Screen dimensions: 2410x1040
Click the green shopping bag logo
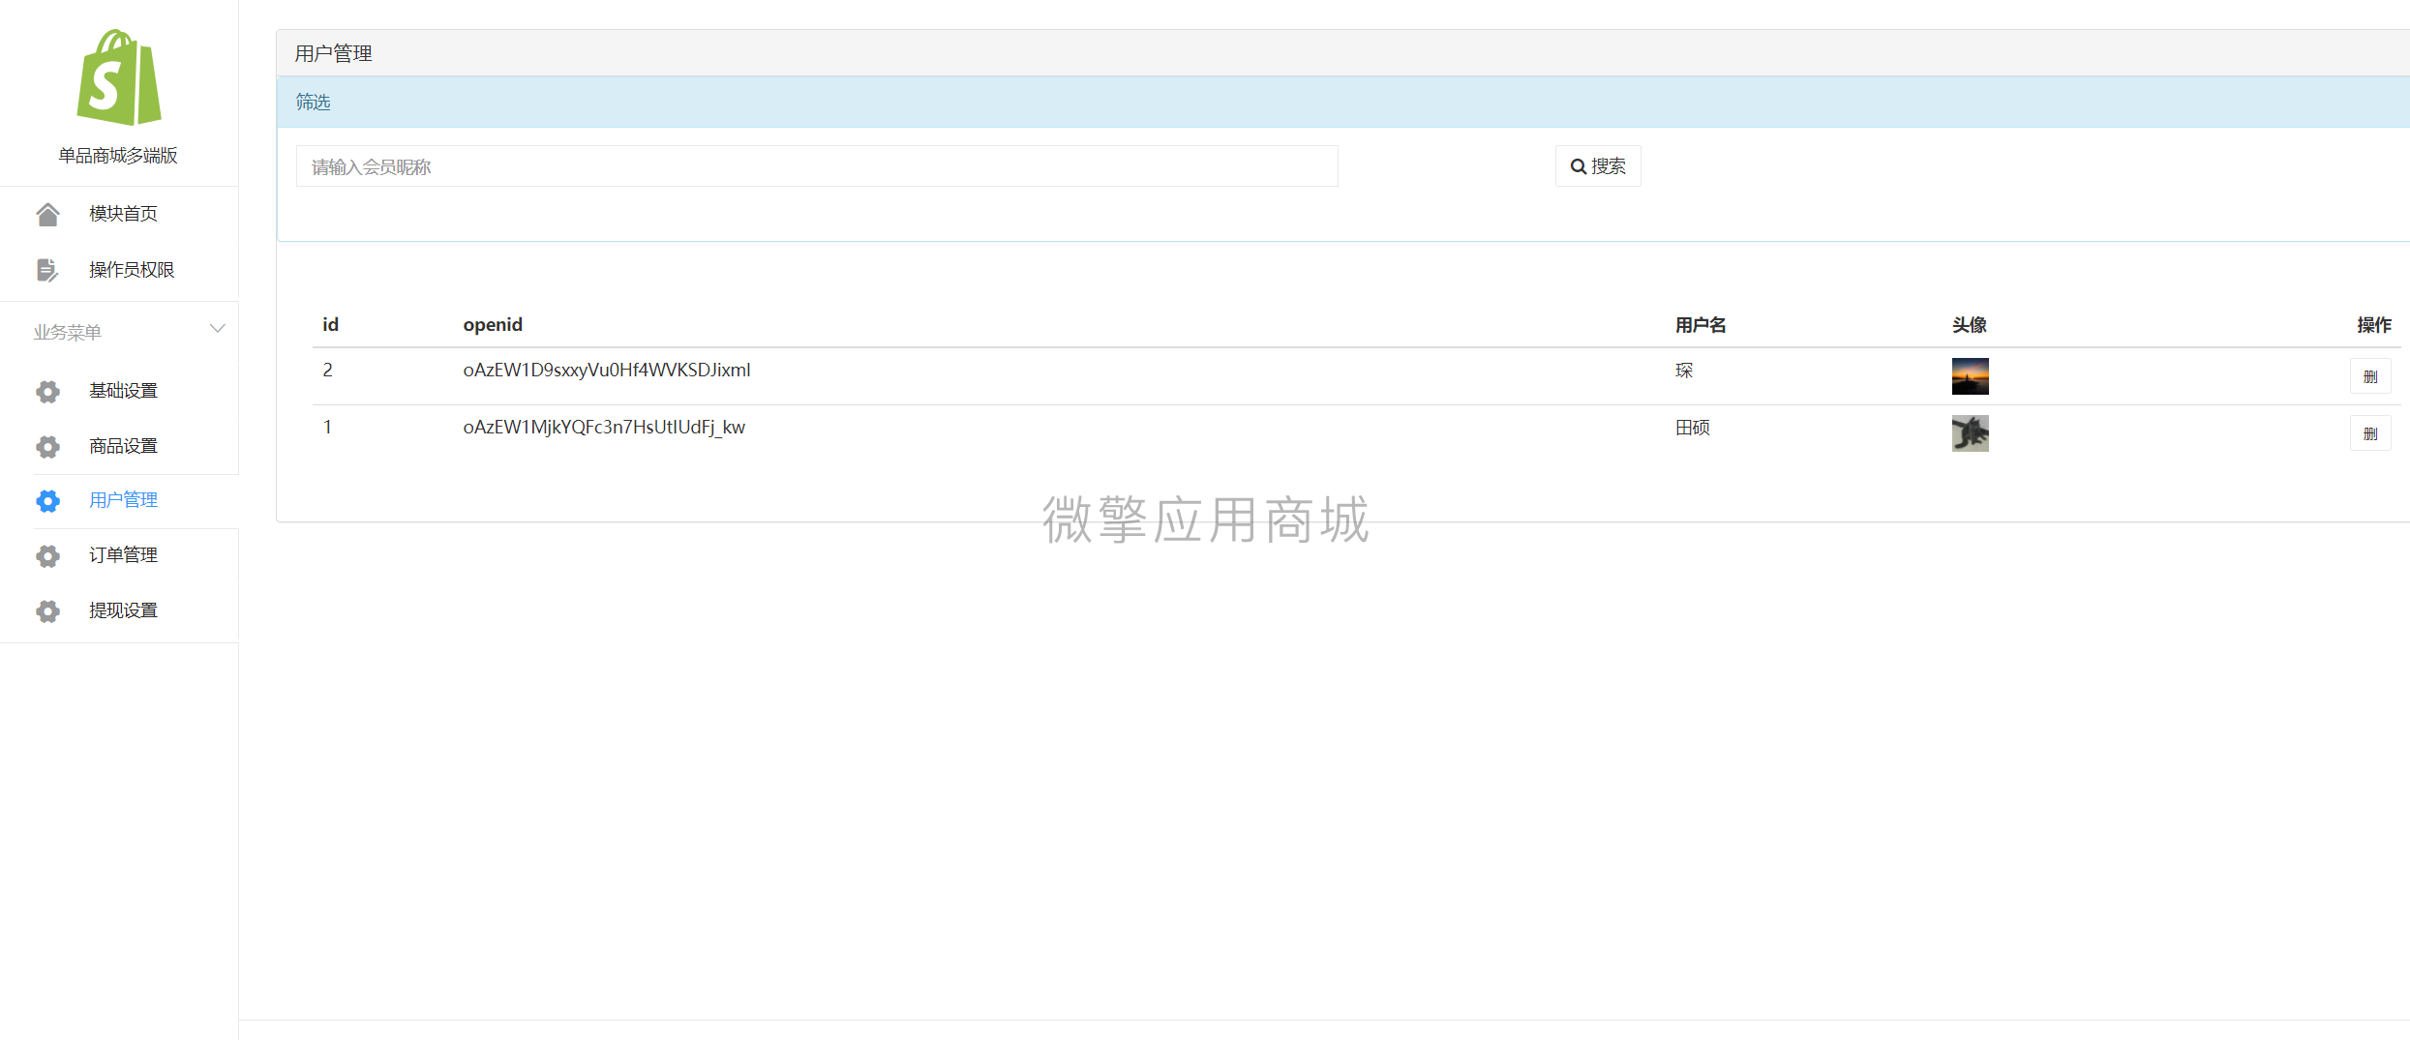(x=119, y=77)
